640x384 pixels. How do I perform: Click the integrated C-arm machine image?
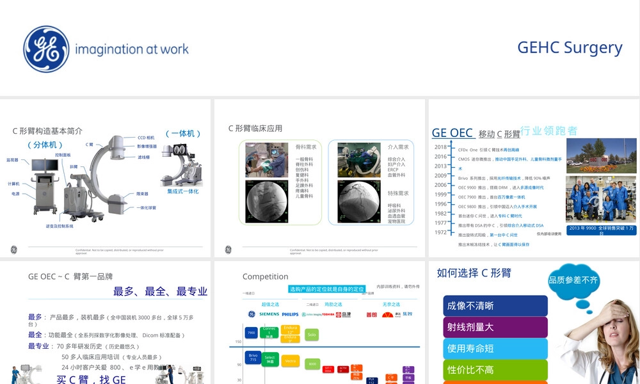pyautogui.click(x=182, y=164)
